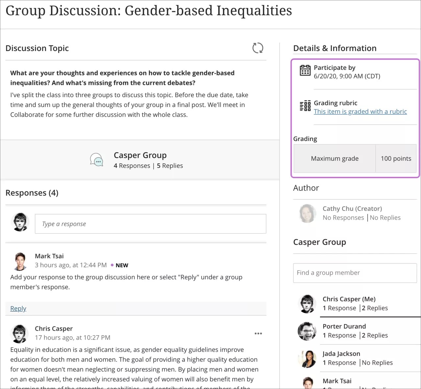Viewport: 421px width, 389px height.
Task: Click Mark Tsai's profile avatar on his response
Action: (x=20, y=261)
